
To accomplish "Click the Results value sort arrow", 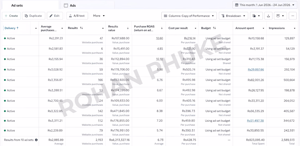I will point(128,28).
